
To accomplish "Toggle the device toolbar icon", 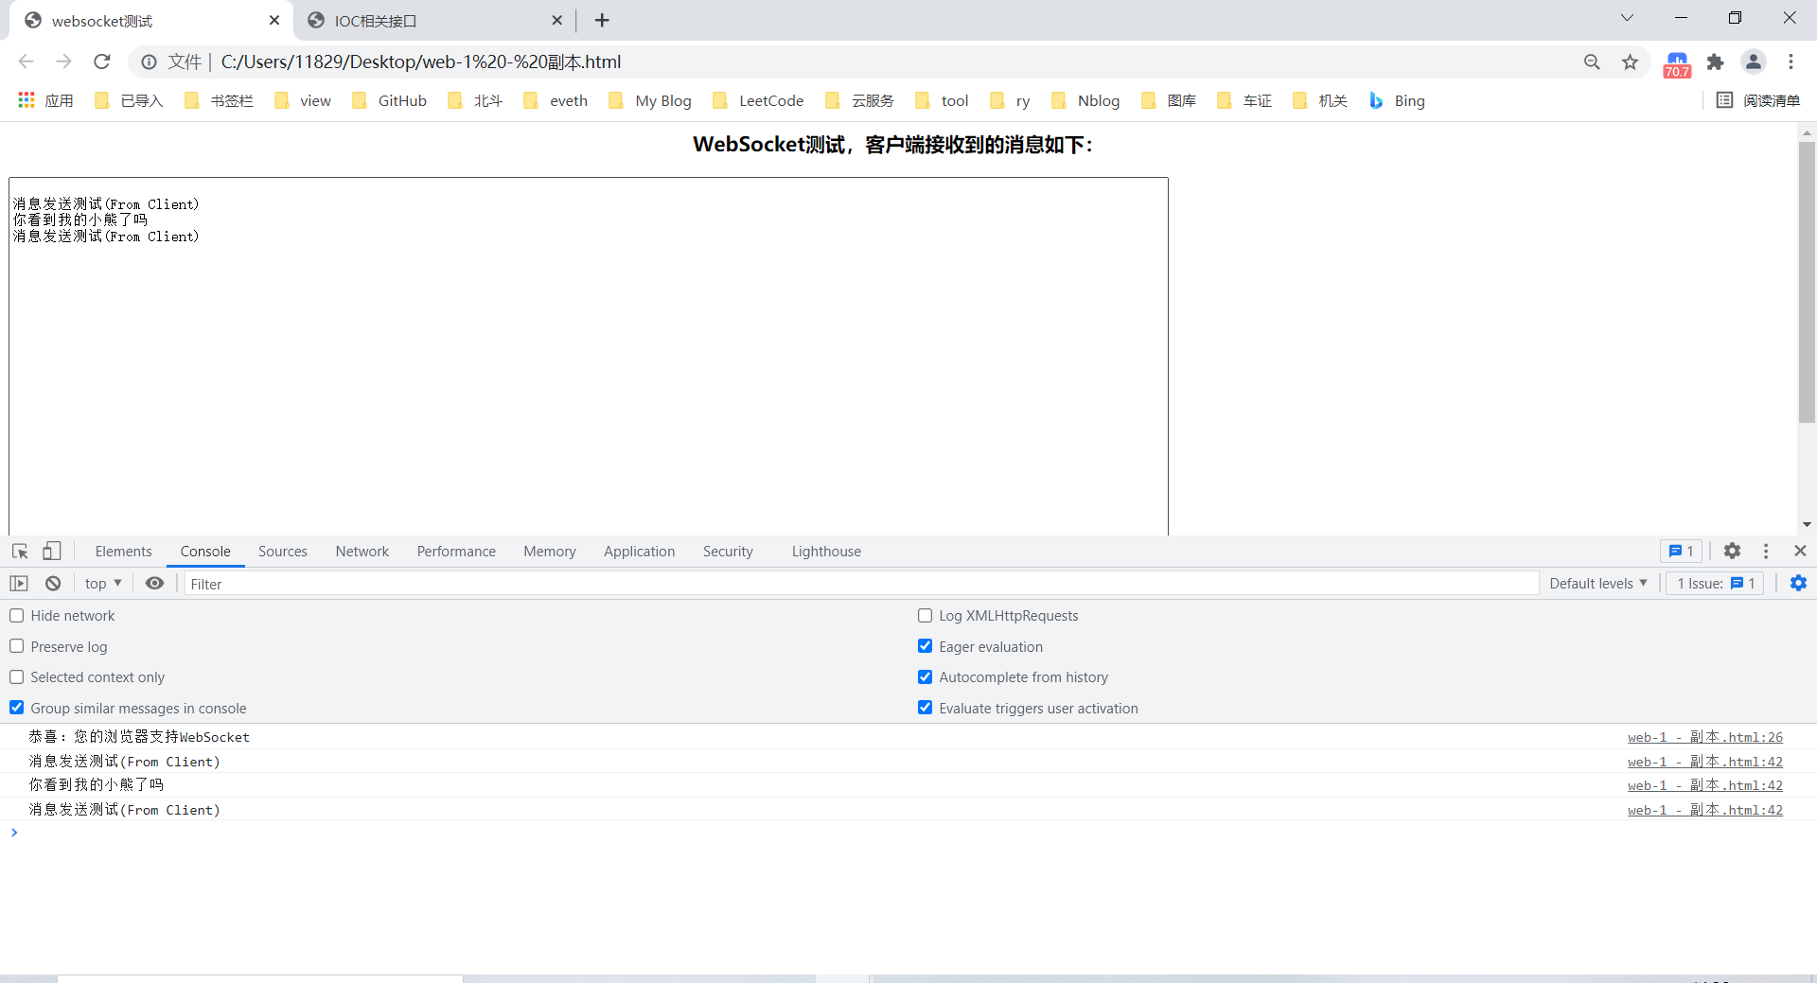I will pyautogui.click(x=52, y=551).
